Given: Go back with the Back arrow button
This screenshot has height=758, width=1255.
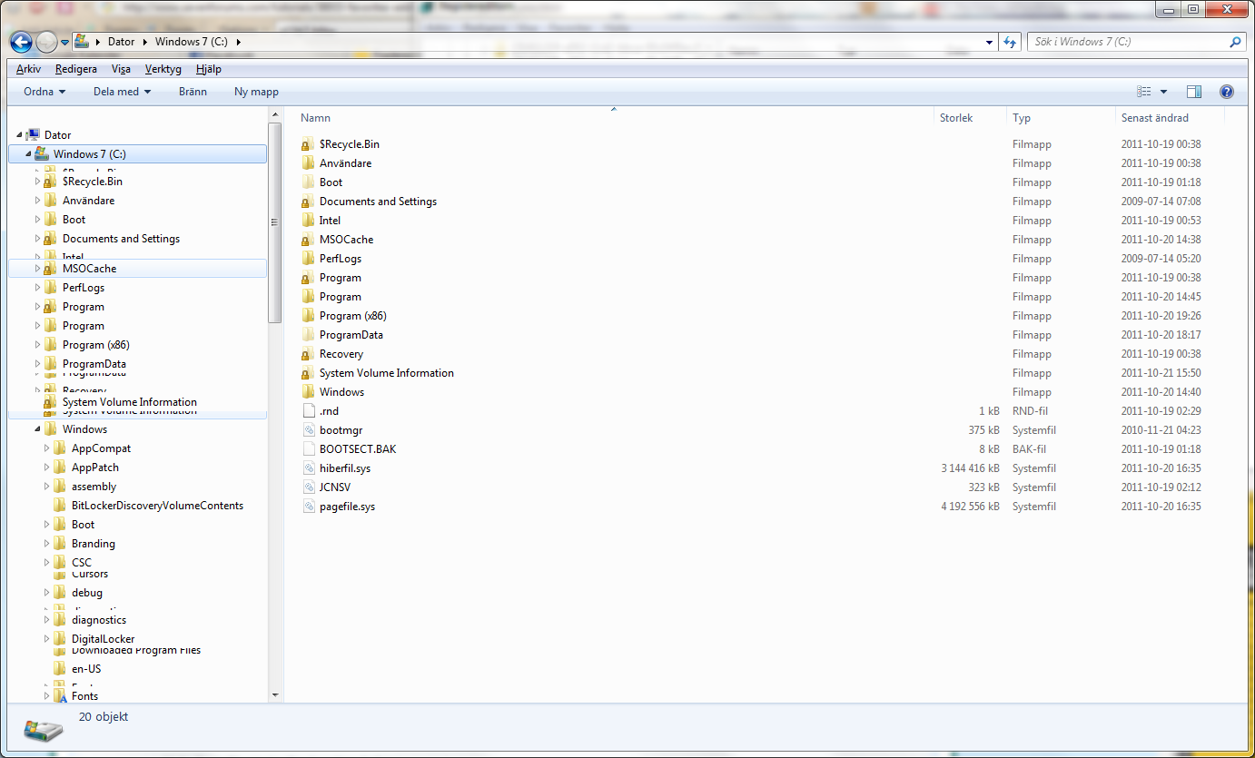Looking at the screenshot, I should [21, 42].
